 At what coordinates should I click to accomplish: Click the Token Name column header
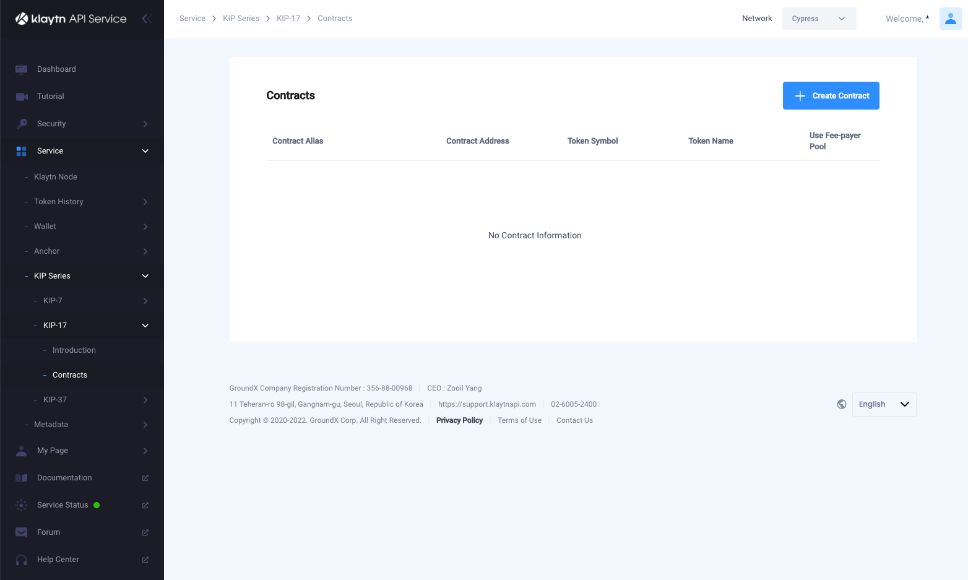coord(711,141)
